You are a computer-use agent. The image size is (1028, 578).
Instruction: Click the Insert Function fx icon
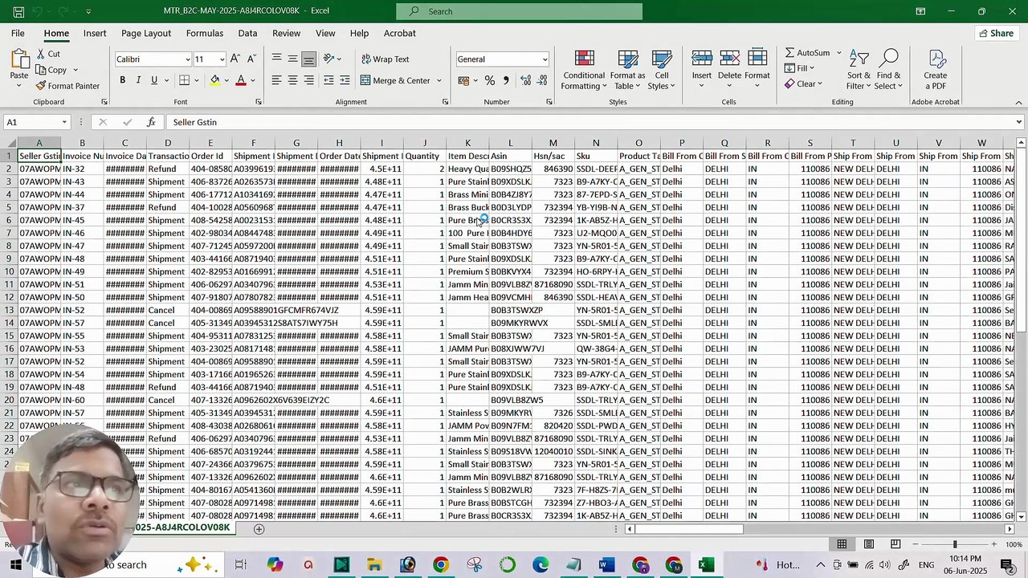point(151,122)
